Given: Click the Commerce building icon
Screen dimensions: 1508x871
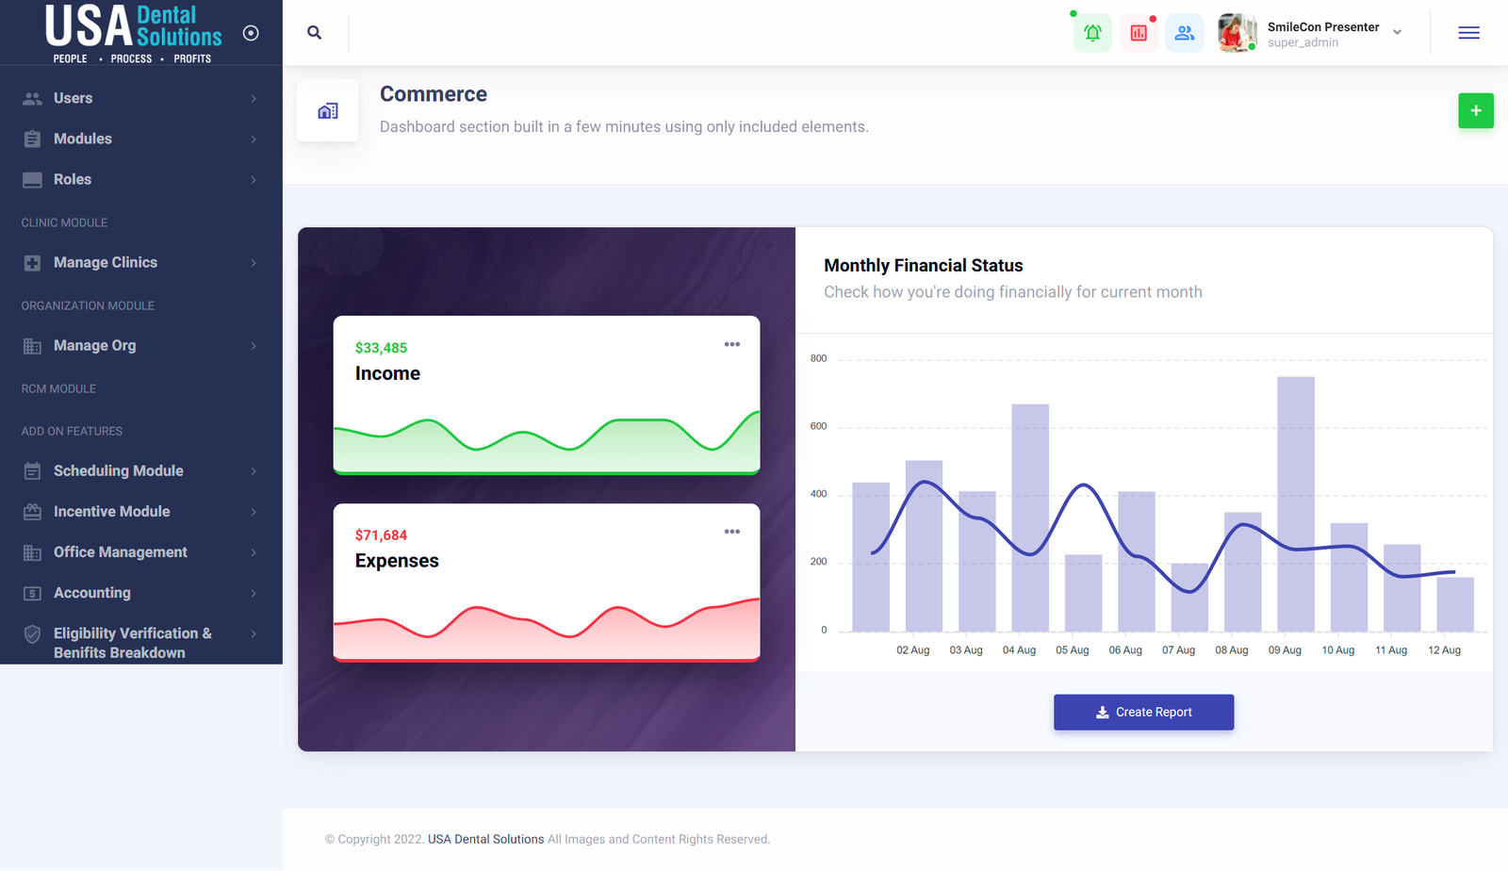Looking at the screenshot, I should [328, 111].
